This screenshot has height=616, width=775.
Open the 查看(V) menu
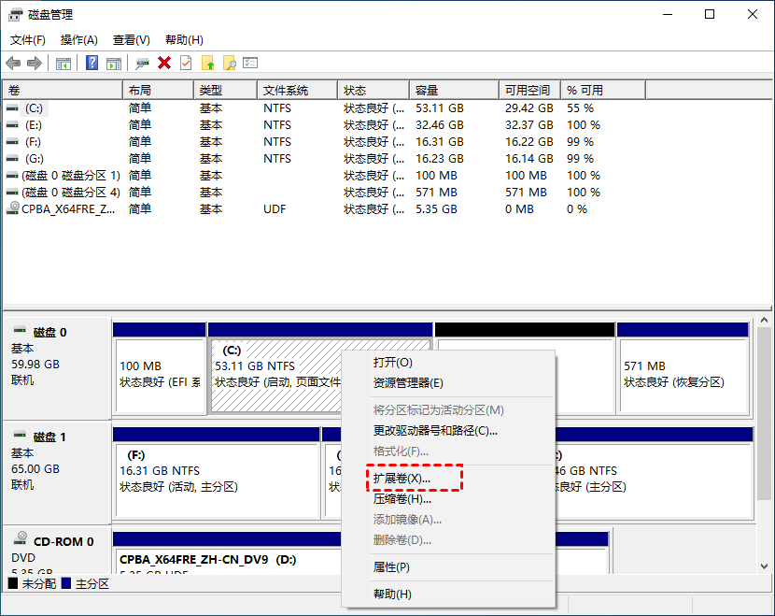coord(131,40)
